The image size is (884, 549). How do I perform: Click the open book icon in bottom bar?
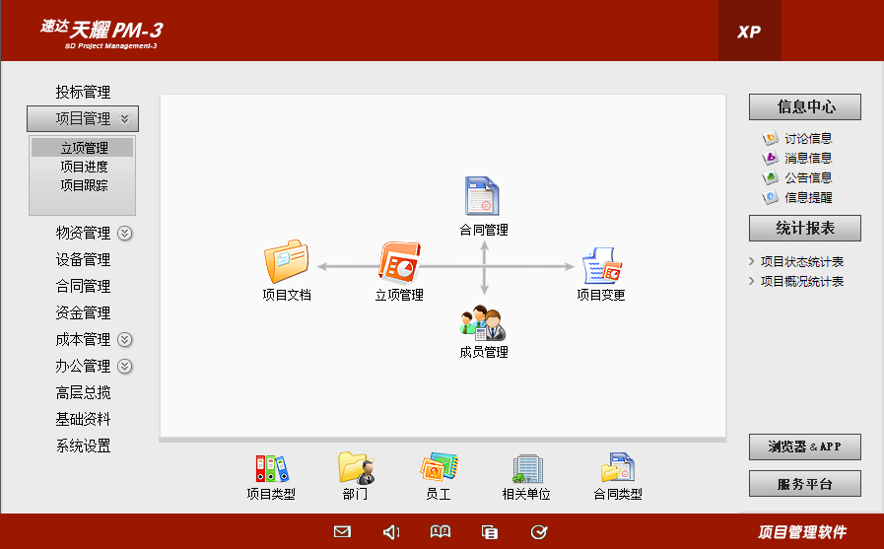point(441,532)
